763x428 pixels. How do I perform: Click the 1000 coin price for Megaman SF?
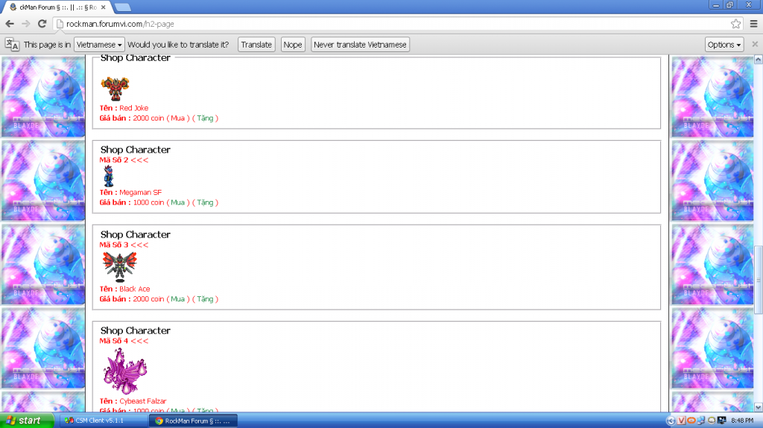(148, 202)
